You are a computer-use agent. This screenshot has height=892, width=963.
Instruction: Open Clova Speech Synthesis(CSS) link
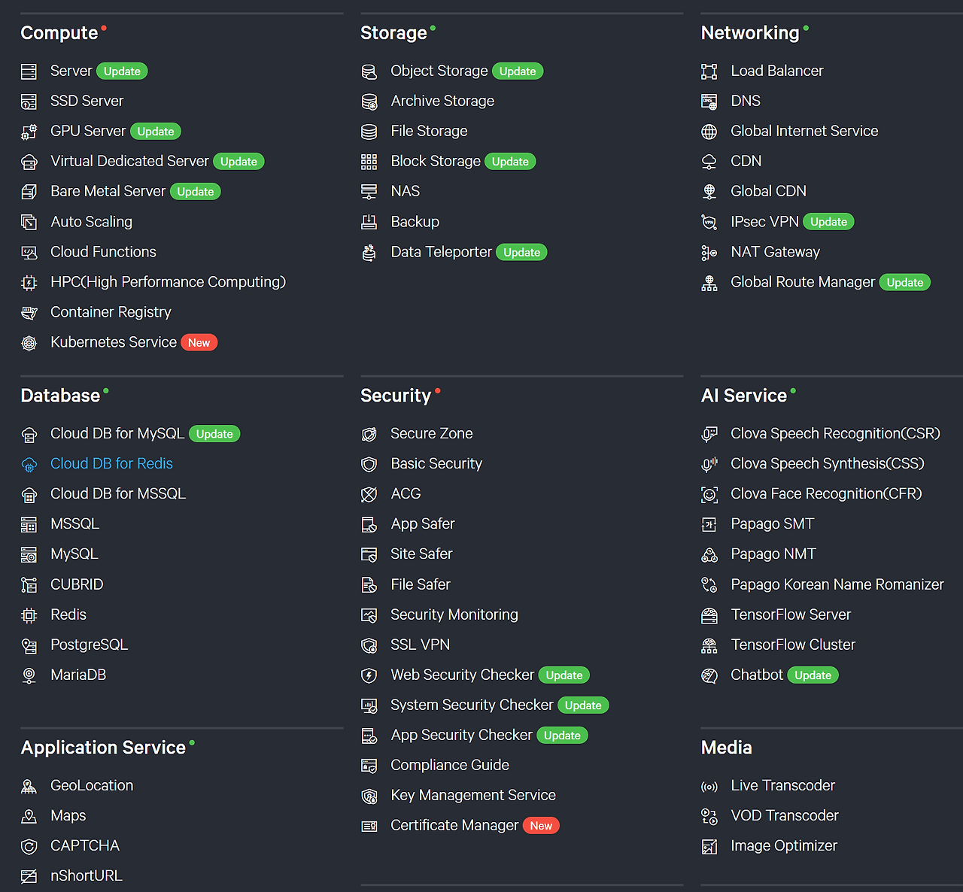coord(828,463)
